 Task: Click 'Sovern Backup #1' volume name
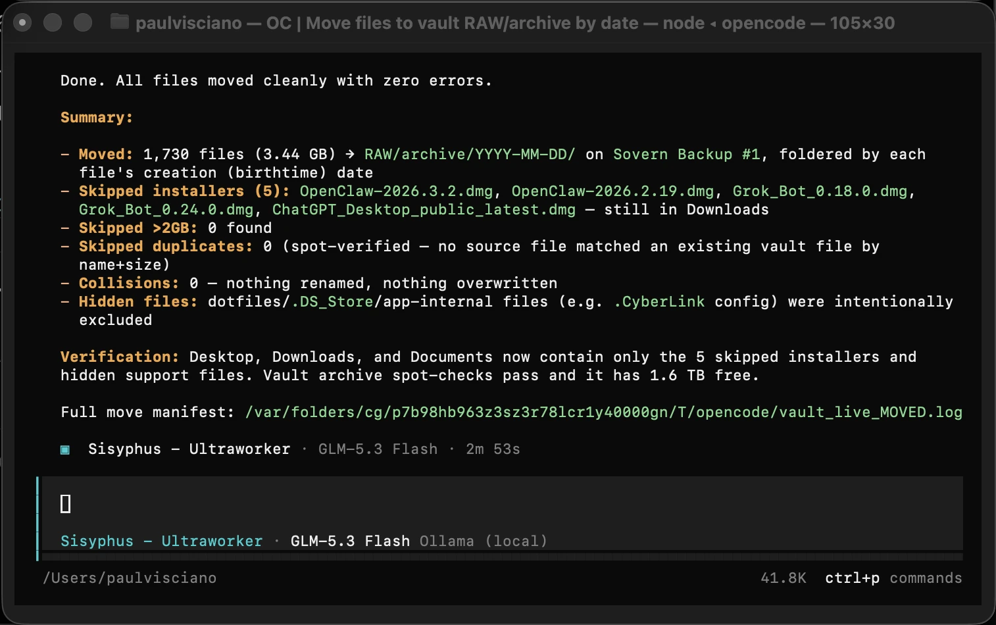(687, 154)
